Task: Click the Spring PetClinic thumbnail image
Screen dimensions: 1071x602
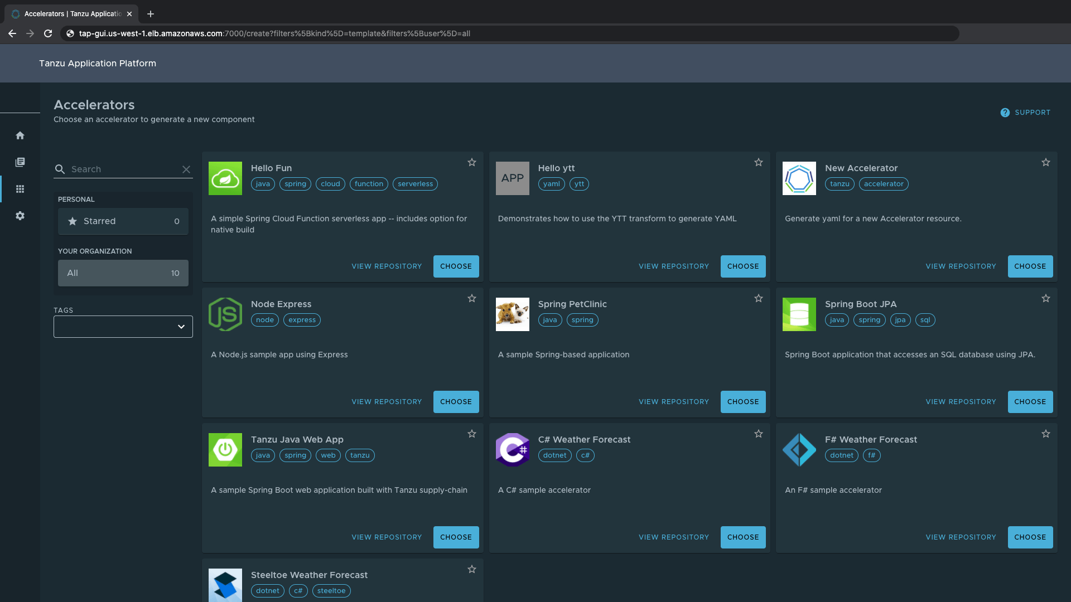Action: 512,314
